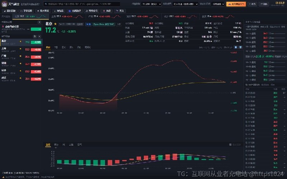This screenshot has height=179, width=287.
Task: Open the 日内温差 change basis dropdown
Action: coord(218,4)
